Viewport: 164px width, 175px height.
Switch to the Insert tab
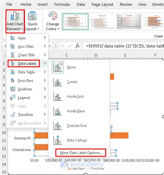click(x=43, y=5)
